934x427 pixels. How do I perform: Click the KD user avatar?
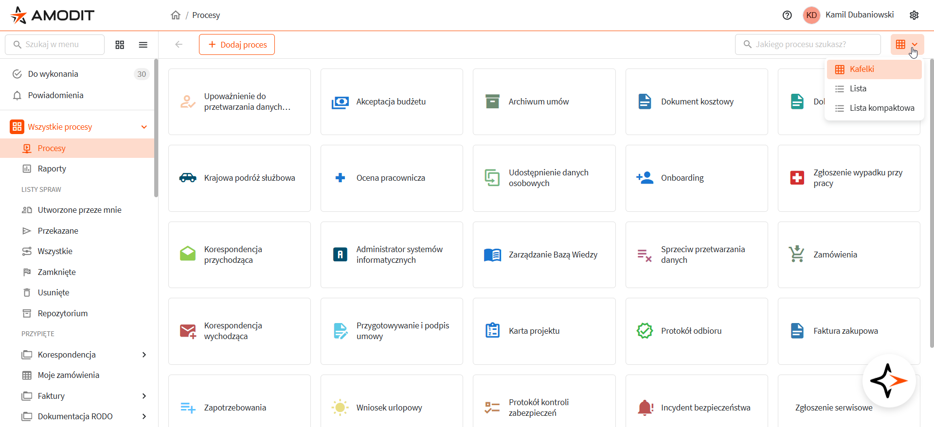811,15
